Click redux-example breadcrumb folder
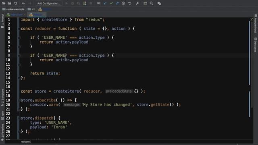 pyautogui.click(x=13, y=9)
